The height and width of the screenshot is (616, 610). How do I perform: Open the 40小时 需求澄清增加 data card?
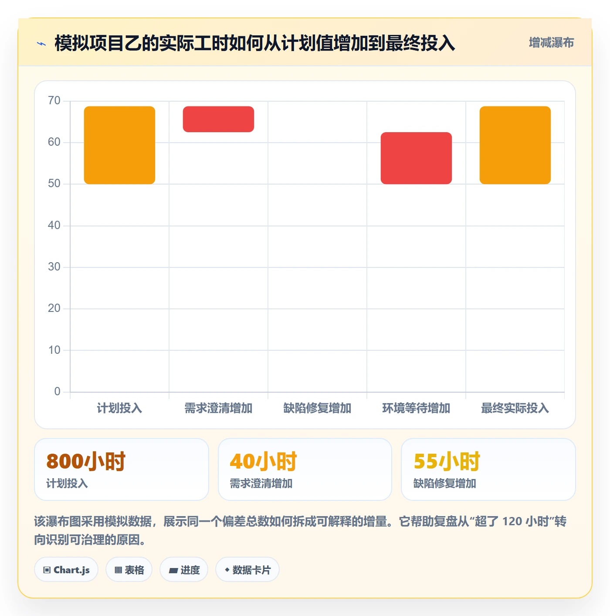coord(305,469)
